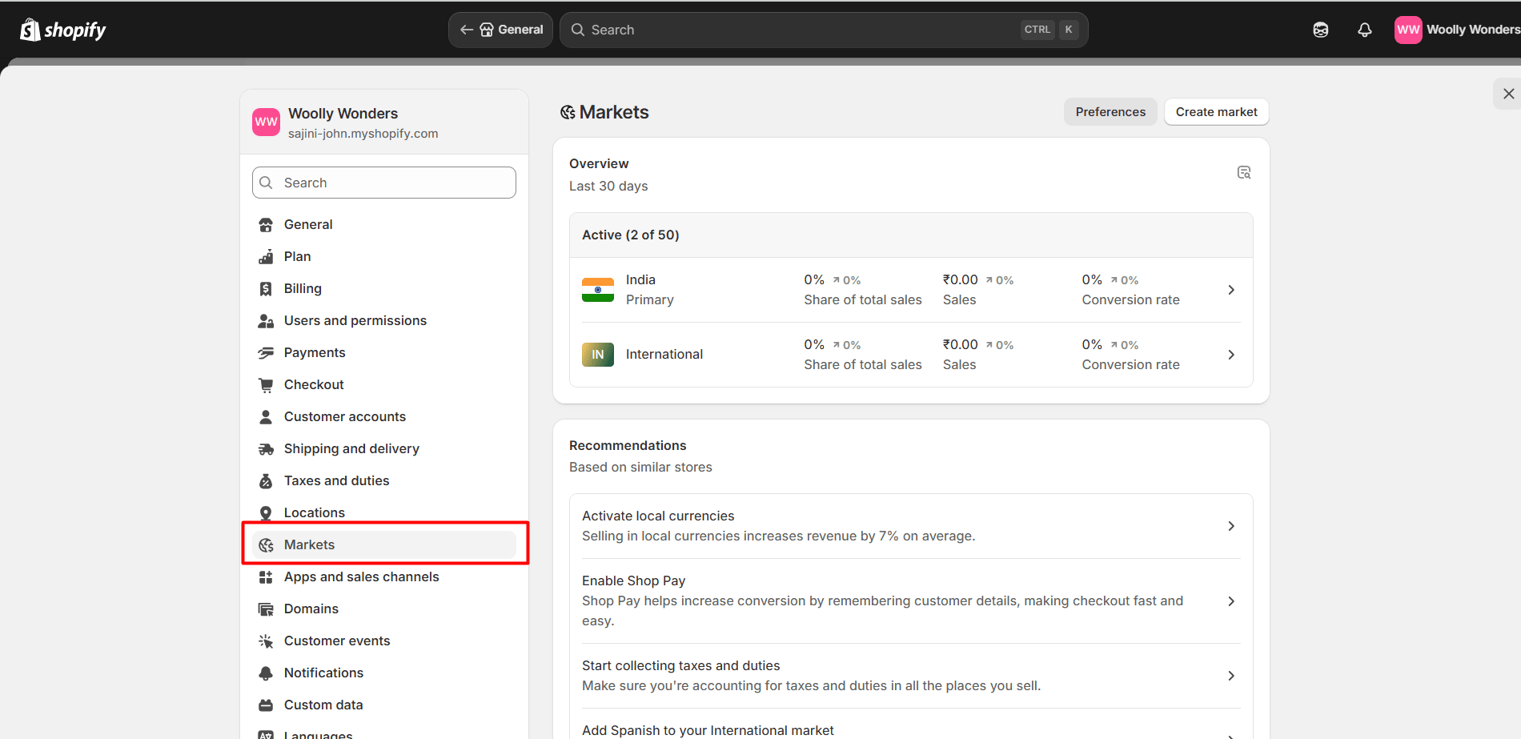Click the sajini-john.myshopify.com store URL
Viewport: 1521px width, 739px height.
coord(363,134)
